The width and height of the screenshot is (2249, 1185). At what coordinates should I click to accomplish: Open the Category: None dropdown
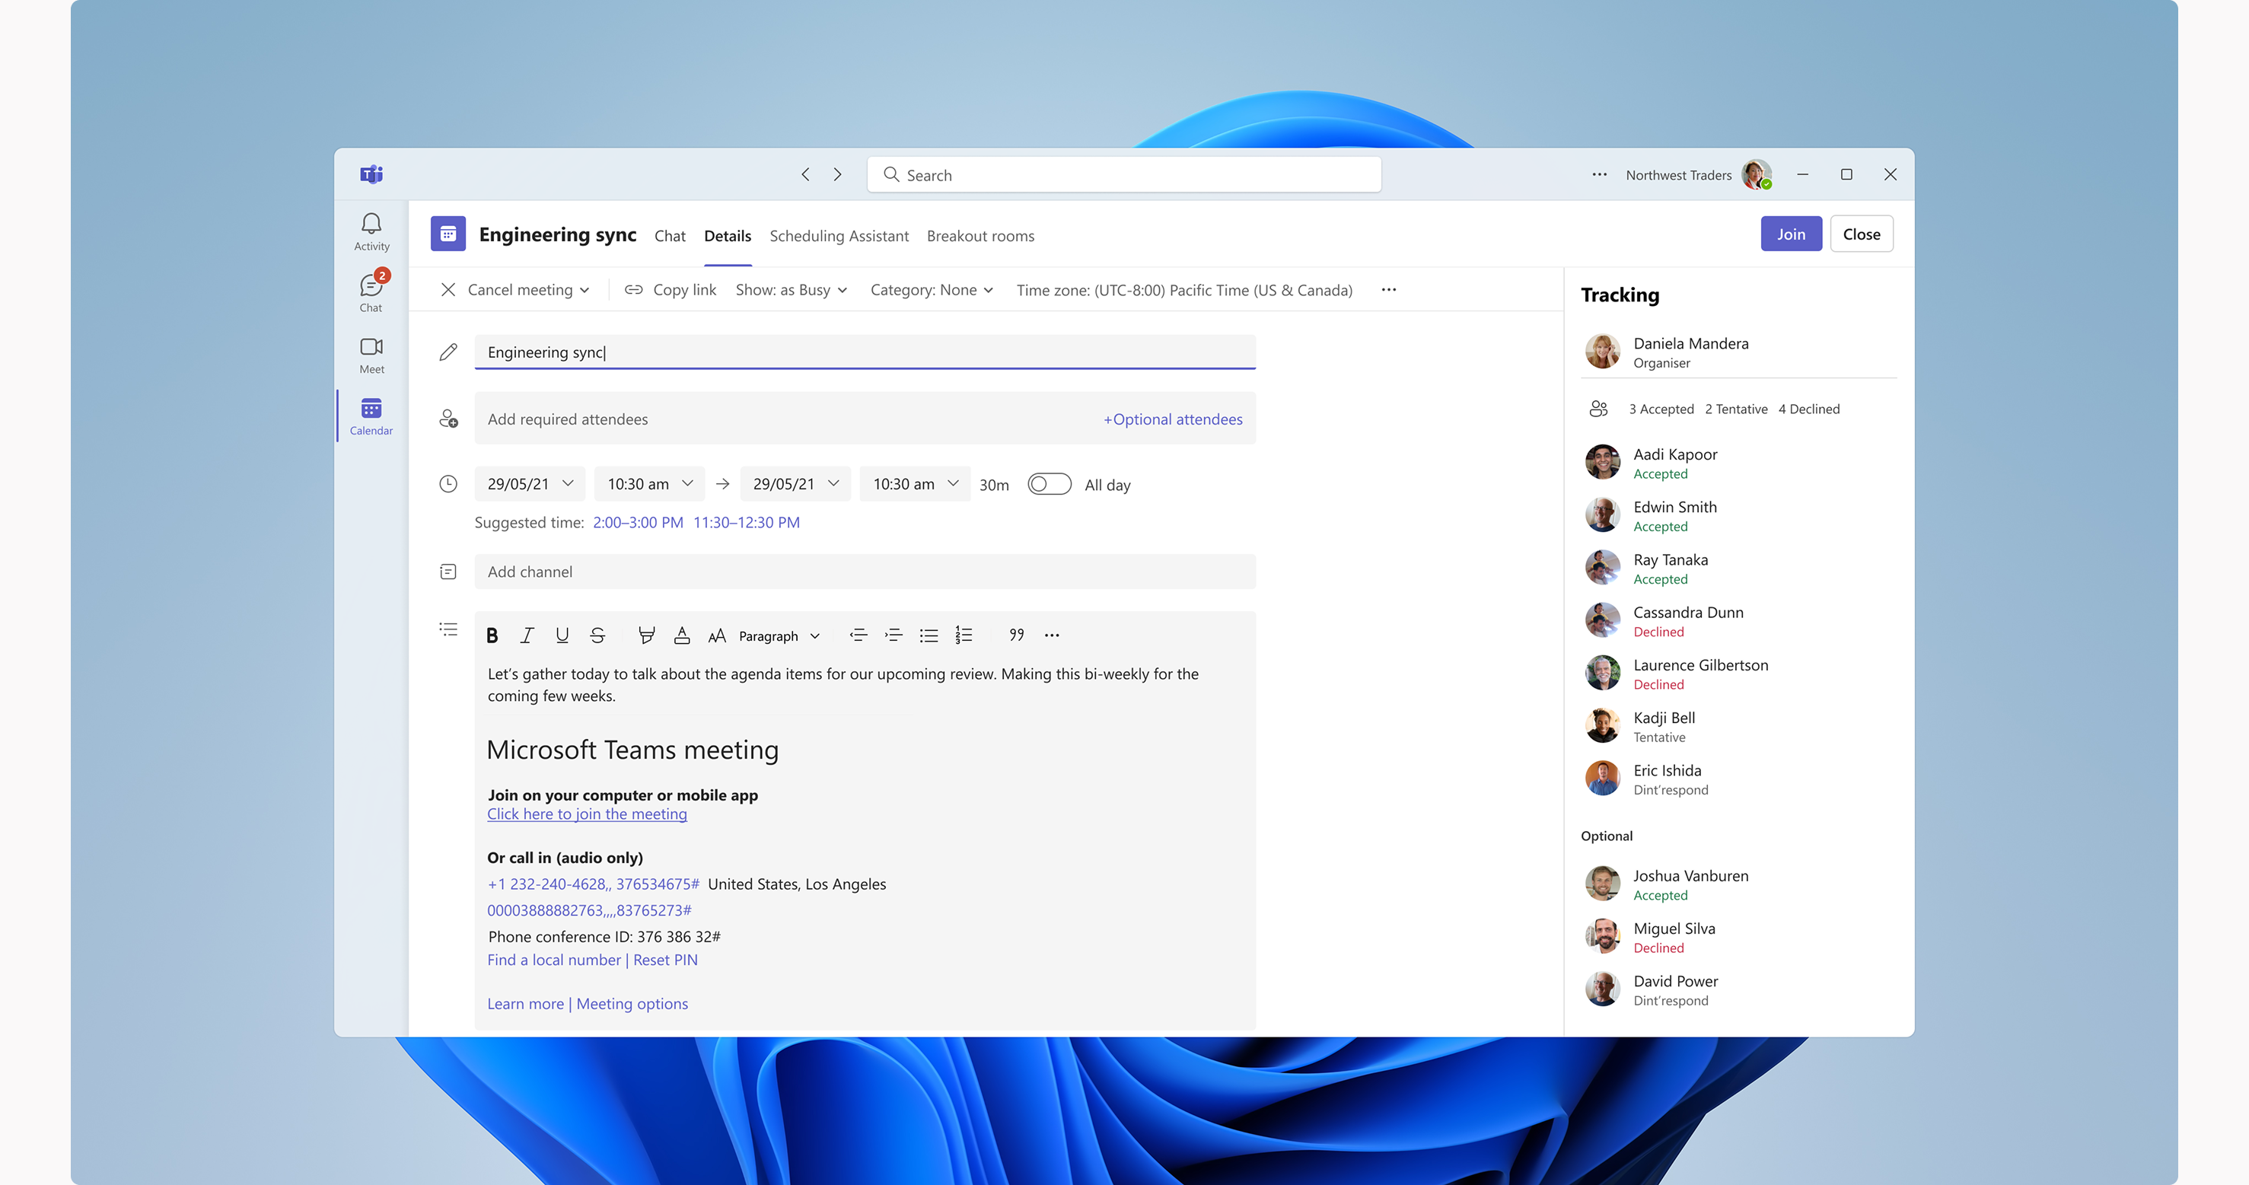point(932,290)
